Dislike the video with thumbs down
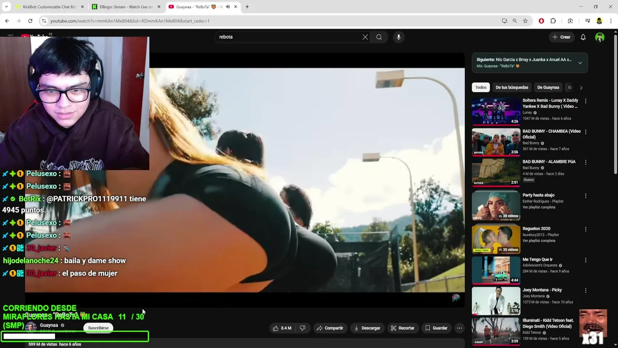 [x=302, y=328]
